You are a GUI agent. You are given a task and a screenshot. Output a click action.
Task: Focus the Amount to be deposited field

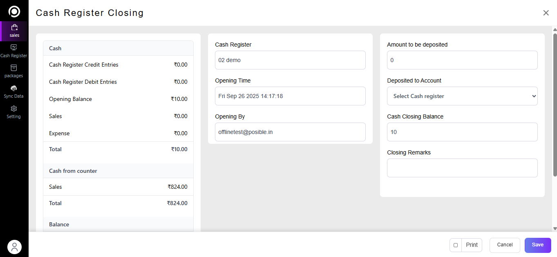(x=462, y=60)
